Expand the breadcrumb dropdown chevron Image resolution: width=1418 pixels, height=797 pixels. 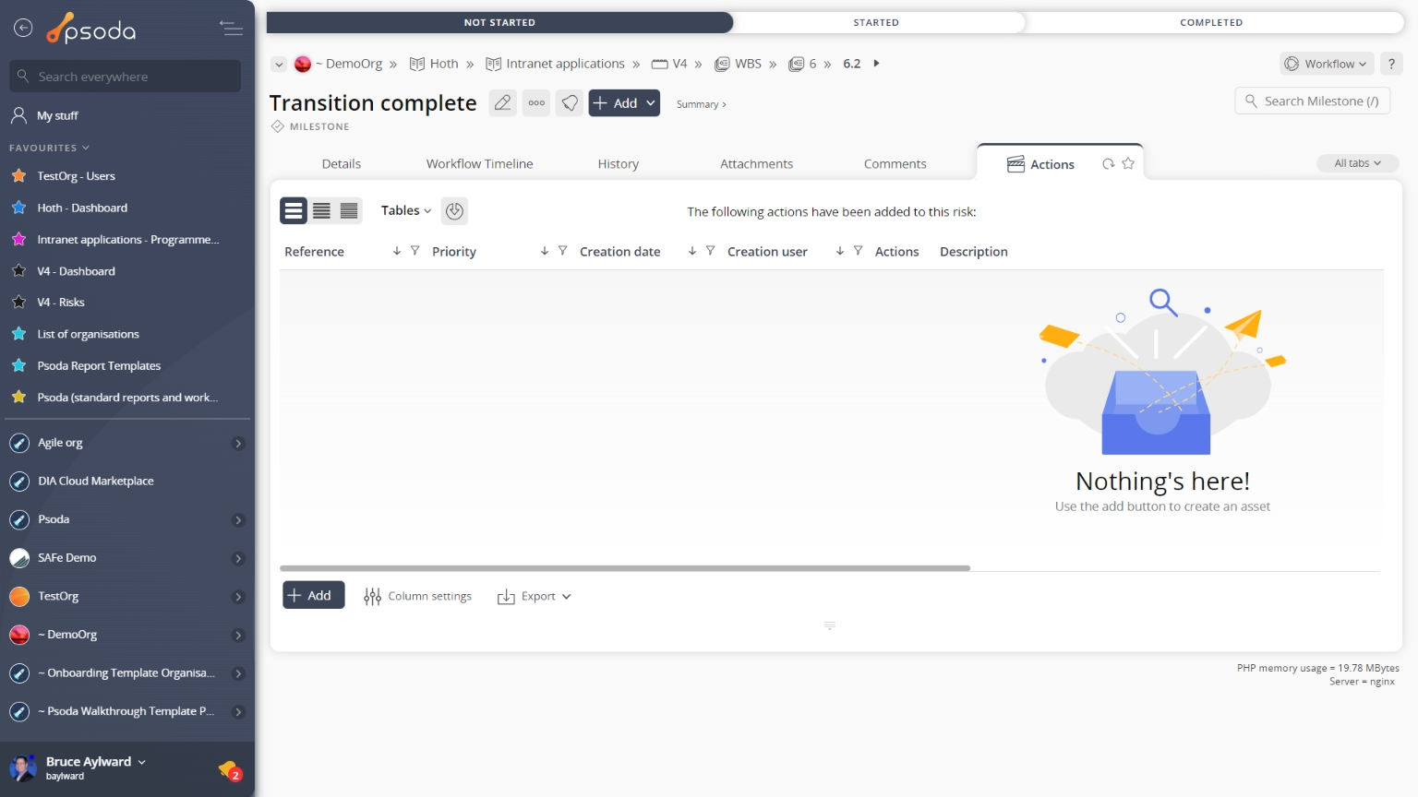279,65
